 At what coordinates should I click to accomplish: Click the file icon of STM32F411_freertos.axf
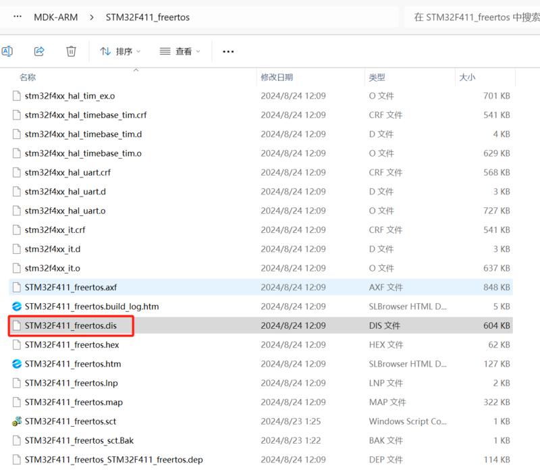click(16, 287)
